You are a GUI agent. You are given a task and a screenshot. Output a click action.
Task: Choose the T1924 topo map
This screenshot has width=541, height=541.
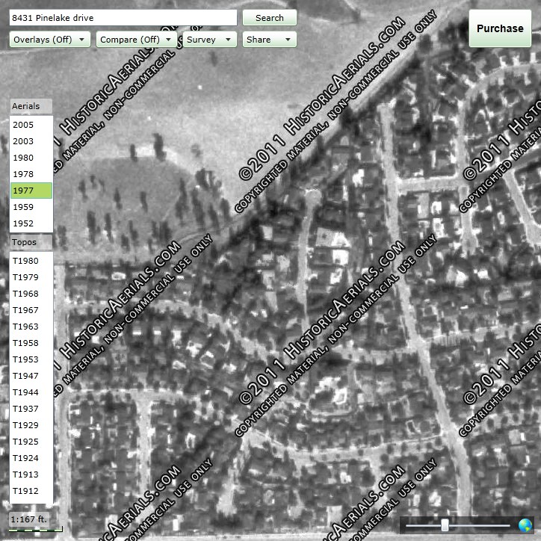[31, 458]
